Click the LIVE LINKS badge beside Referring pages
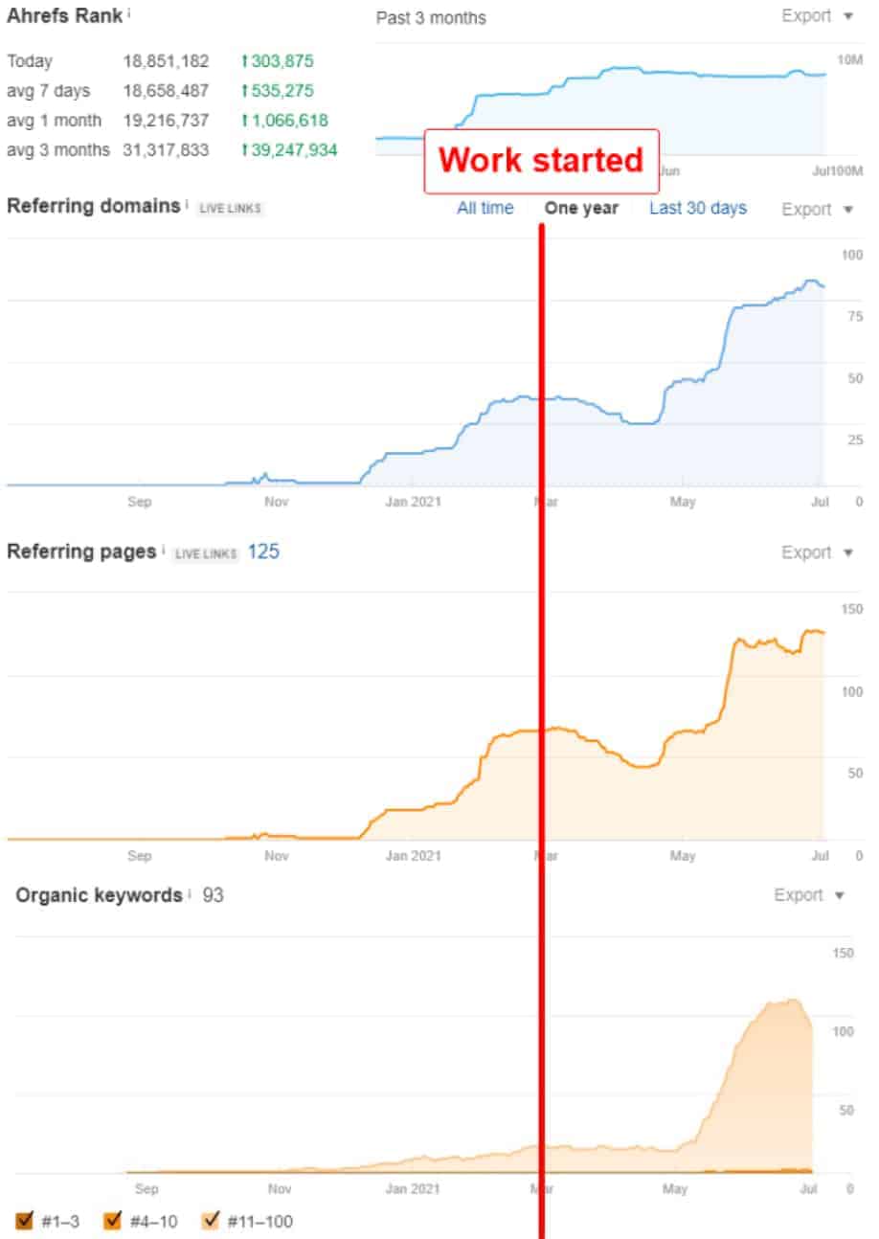Image resolution: width=879 pixels, height=1239 pixels. coord(206,553)
